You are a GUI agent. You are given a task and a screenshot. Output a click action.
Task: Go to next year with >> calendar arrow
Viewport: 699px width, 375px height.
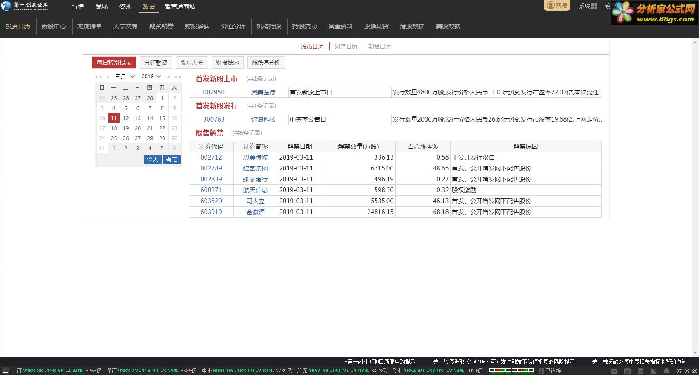pos(177,77)
